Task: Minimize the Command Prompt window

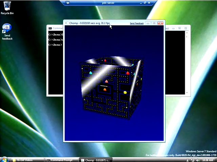Action: tap(173, 28)
